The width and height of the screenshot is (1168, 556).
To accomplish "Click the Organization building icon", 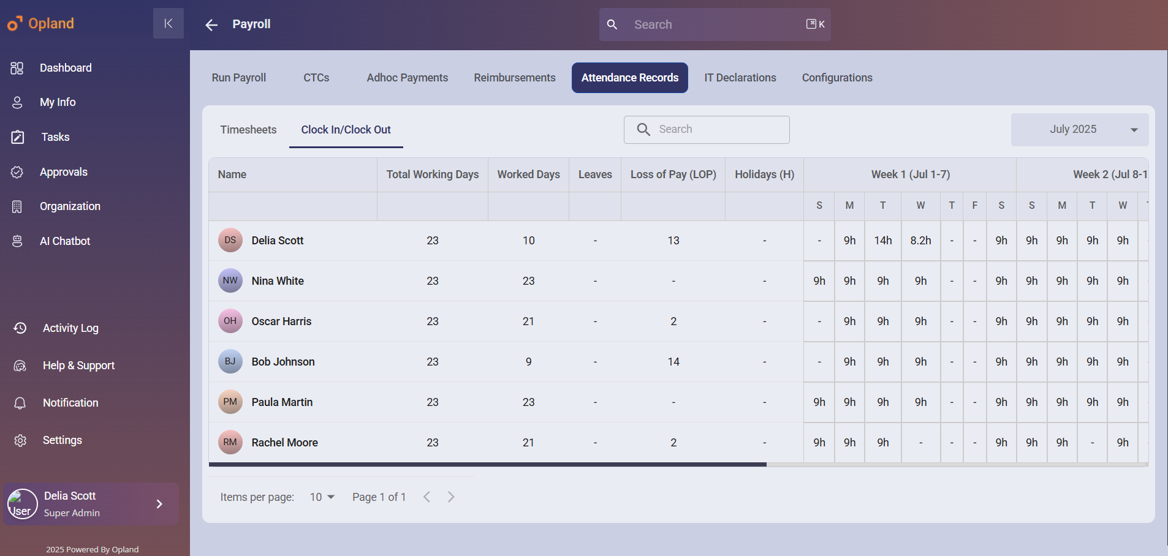I will (17, 206).
